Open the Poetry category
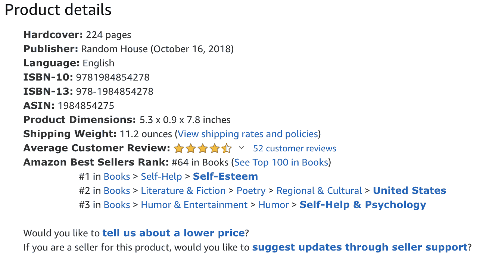This screenshot has width=483, height=258. click(251, 191)
